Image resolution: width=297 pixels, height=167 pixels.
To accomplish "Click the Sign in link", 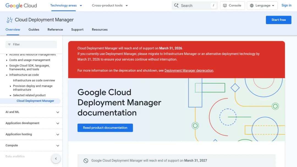I will [x=286, y=5].
